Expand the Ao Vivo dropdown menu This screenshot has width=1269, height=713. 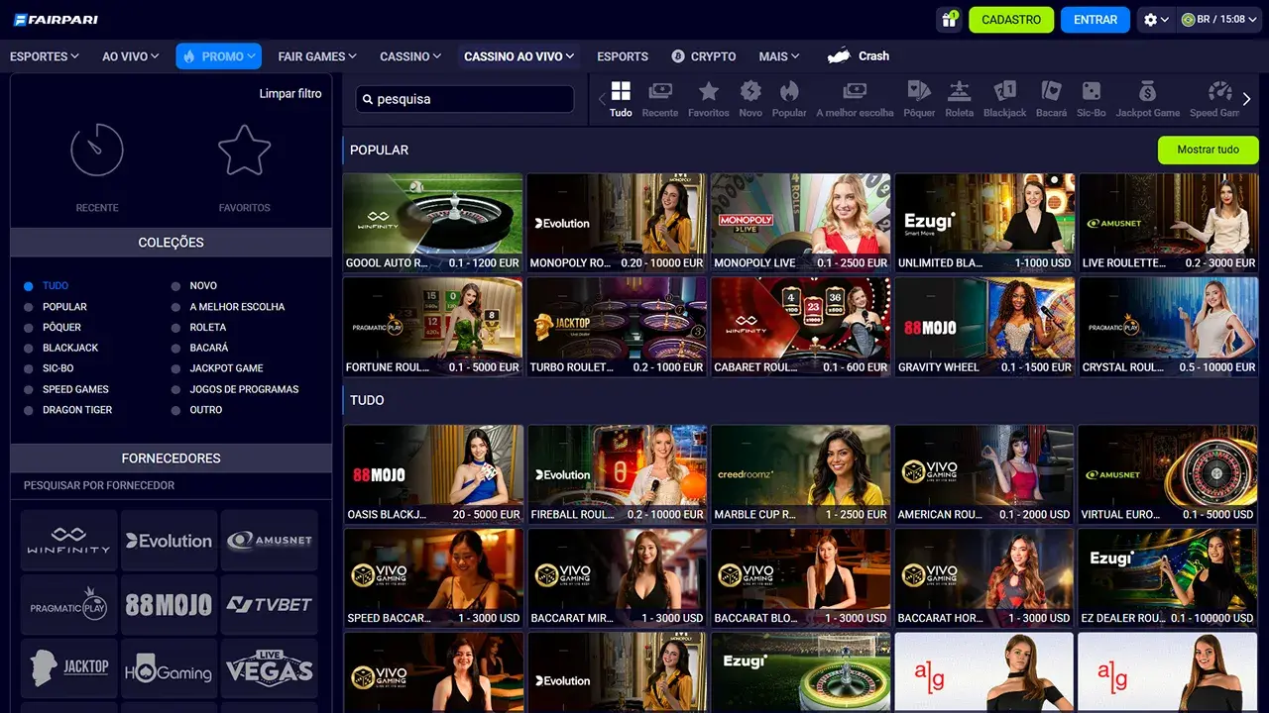[x=131, y=56]
